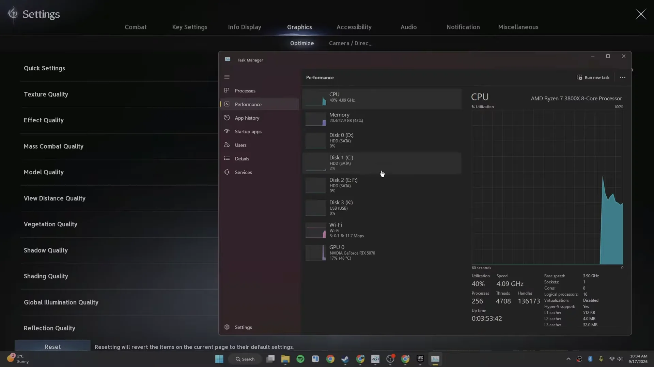Viewport: 654px width, 367px height.
Task: Open Epic Games Launcher from taskbar
Action: (x=420, y=359)
